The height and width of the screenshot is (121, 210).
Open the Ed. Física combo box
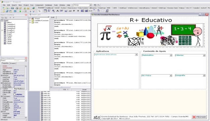coord(170,76)
